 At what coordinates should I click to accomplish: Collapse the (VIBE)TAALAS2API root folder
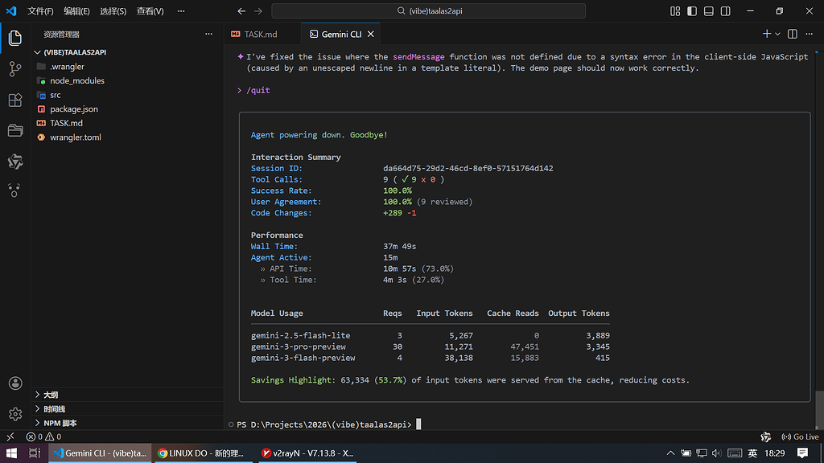coord(127,52)
